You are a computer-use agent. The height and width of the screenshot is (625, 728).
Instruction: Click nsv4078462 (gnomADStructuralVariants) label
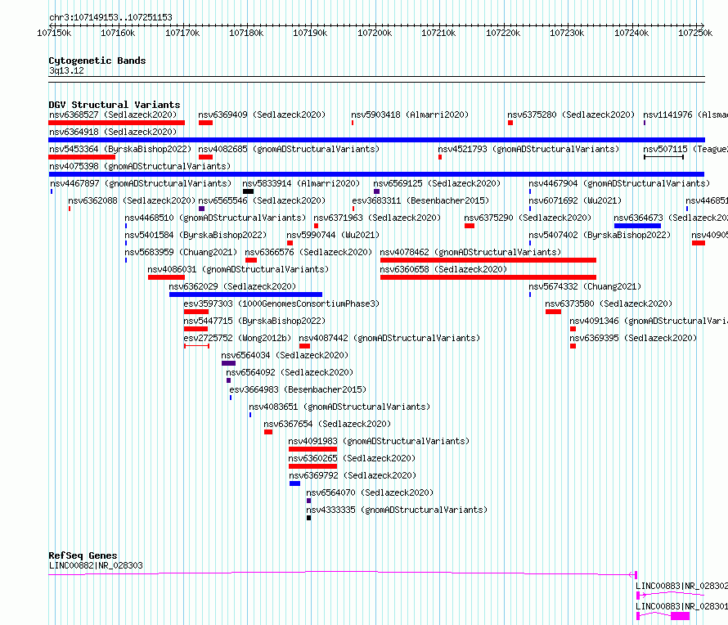(470, 252)
